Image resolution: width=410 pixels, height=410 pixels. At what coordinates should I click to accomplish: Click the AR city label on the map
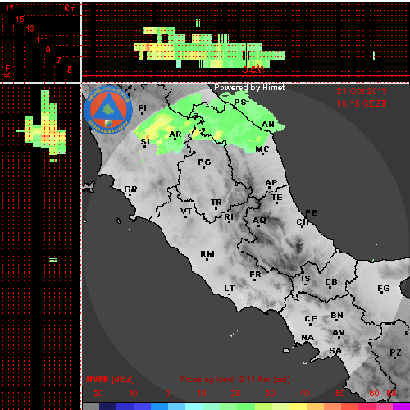pos(175,134)
